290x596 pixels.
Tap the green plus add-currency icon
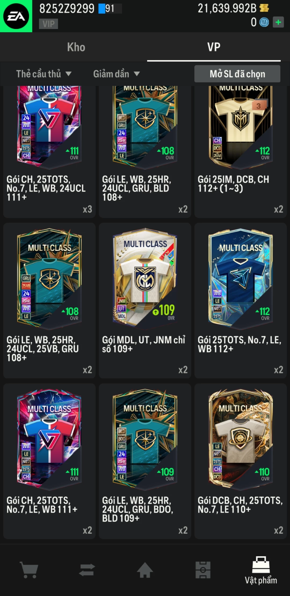[278, 22]
